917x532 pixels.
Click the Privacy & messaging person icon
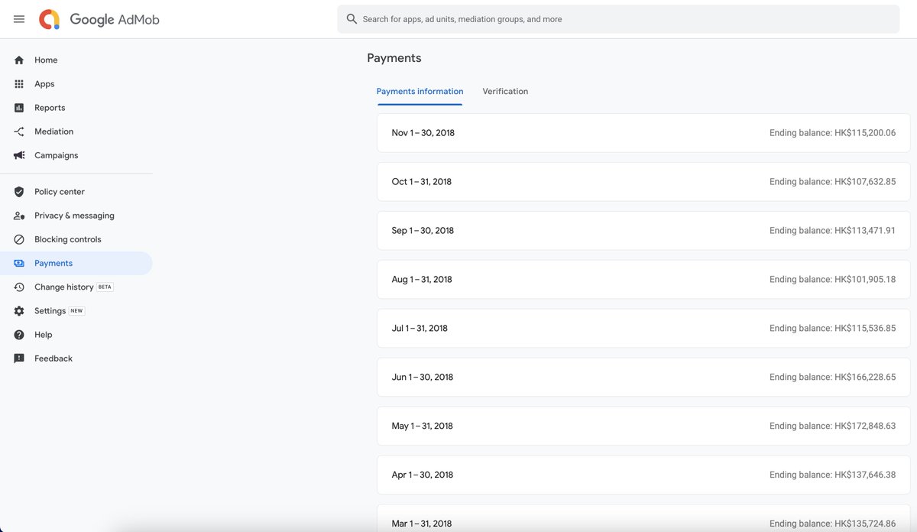pos(18,215)
